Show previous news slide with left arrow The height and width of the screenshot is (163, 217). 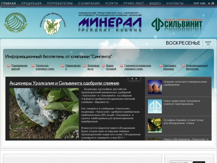(132, 79)
